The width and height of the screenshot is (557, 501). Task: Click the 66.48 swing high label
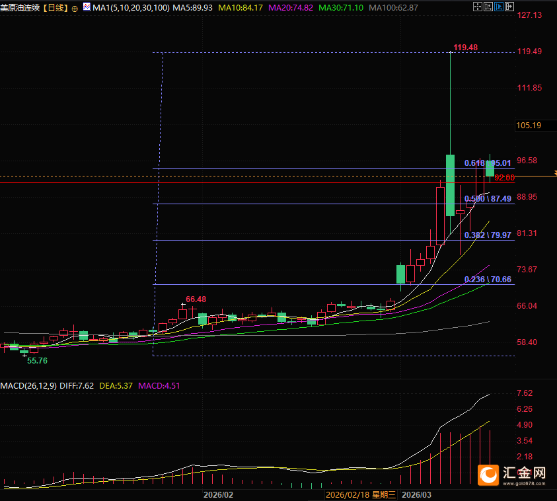pyautogui.click(x=196, y=299)
